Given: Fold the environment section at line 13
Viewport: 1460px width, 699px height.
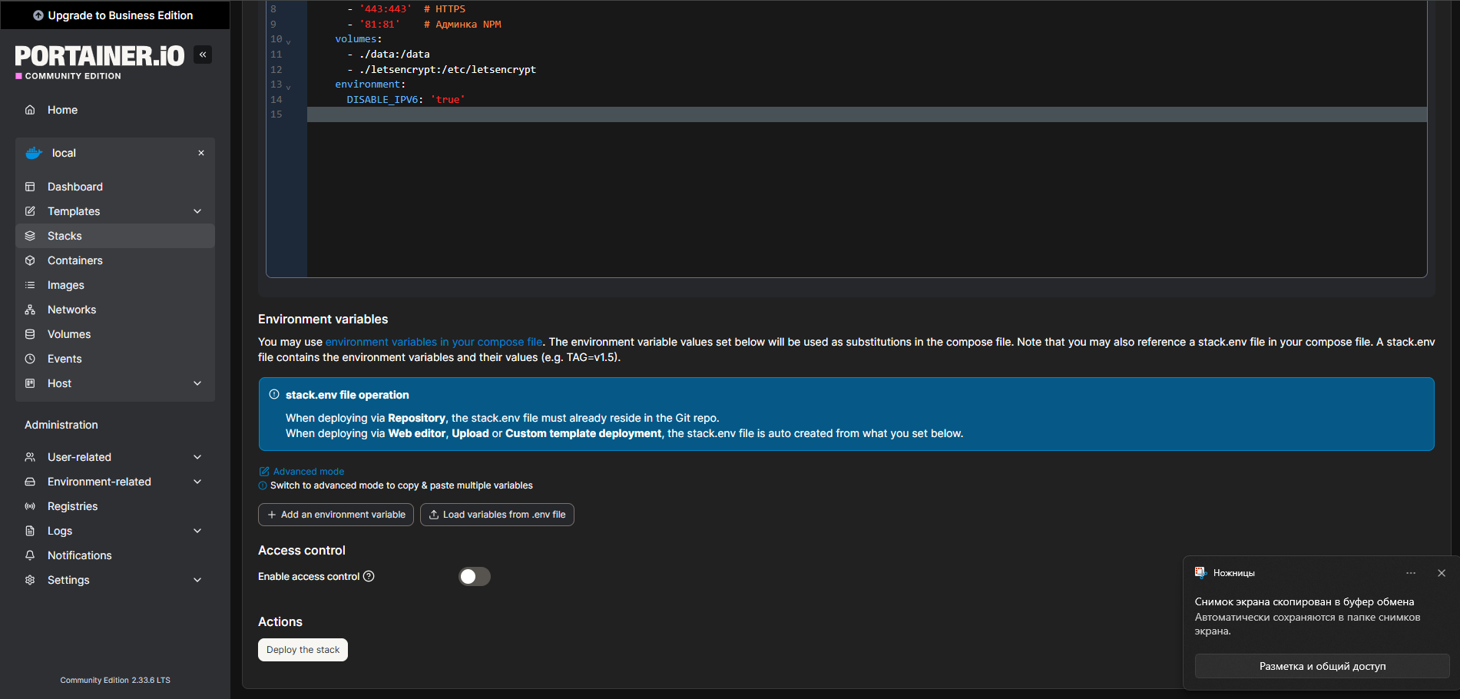Looking at the screenshot, I should point(289,86).
